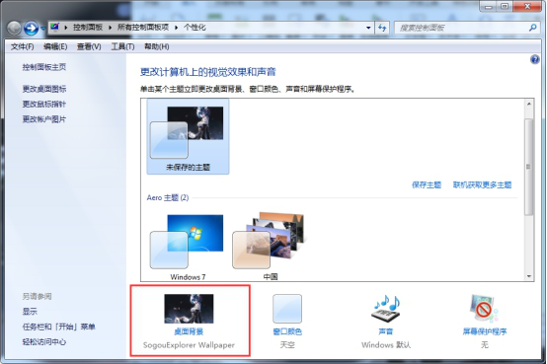The height and width of the screenshot is (364, 547).
Task: Open 显示 under 另请参阅
Action: point(30,312)
